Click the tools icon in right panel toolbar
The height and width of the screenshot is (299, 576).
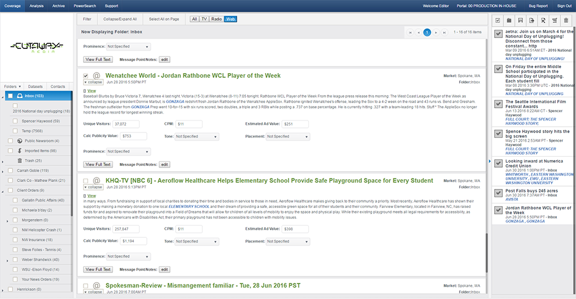(543, 21)
